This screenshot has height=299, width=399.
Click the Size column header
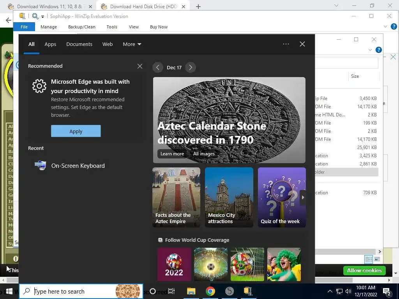click(x=355, y=76)
